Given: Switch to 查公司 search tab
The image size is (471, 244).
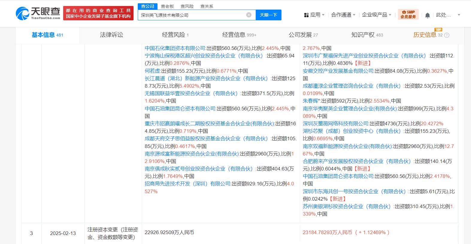Looking at the screenshot, I should pos(148,6).
